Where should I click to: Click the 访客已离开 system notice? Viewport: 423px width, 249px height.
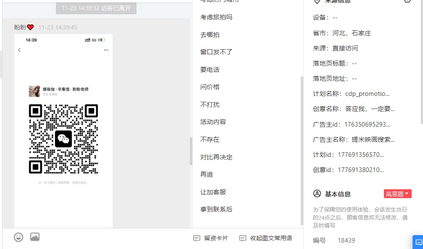pyautogui.click(x=96, y=8)
